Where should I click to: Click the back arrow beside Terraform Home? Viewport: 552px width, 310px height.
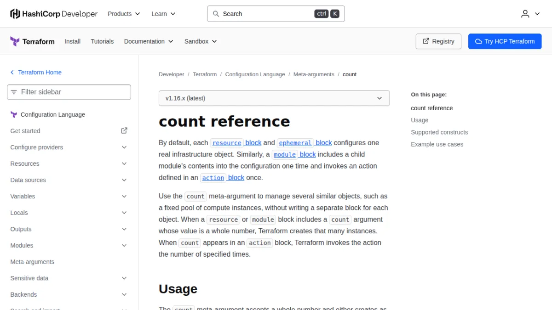coord(12,73)
